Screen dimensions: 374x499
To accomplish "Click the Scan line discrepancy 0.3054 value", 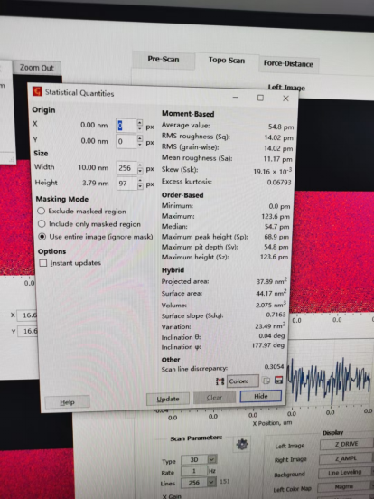I will click(274, 367).
